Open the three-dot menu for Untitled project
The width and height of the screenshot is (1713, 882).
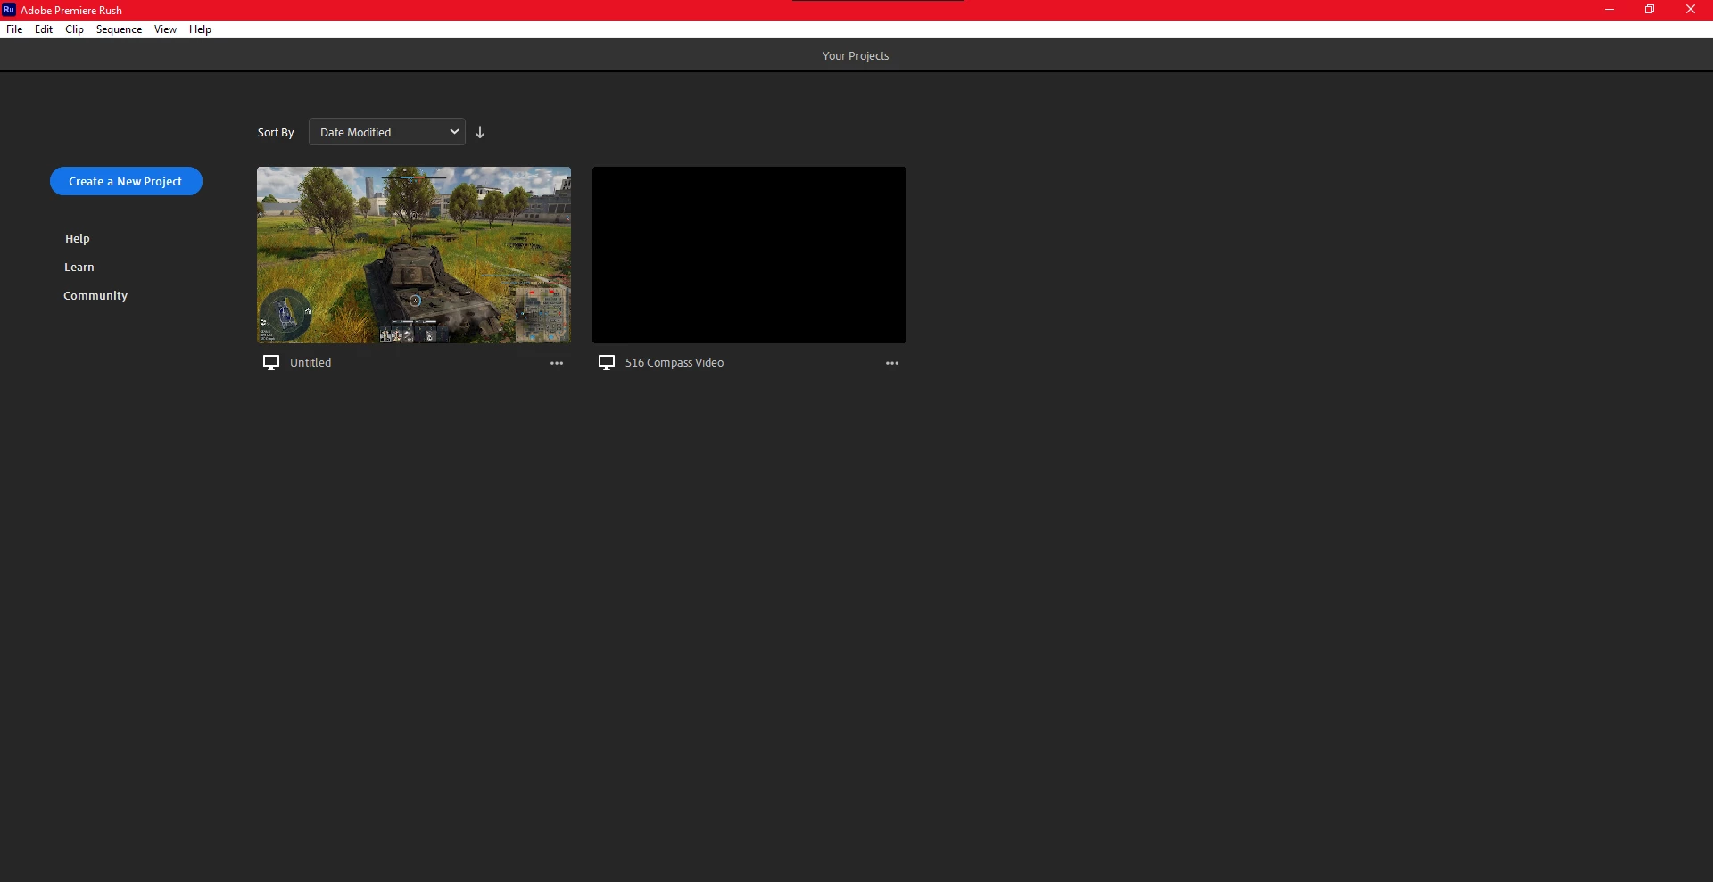(x=557, y=363)
